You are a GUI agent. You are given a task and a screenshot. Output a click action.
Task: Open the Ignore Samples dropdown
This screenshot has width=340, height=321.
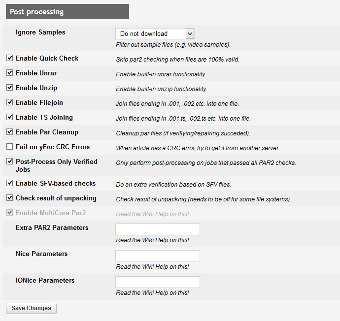(155, 34)
